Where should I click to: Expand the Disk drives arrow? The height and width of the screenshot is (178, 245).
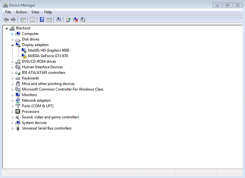pyautogui.click(x=12, y=40)
